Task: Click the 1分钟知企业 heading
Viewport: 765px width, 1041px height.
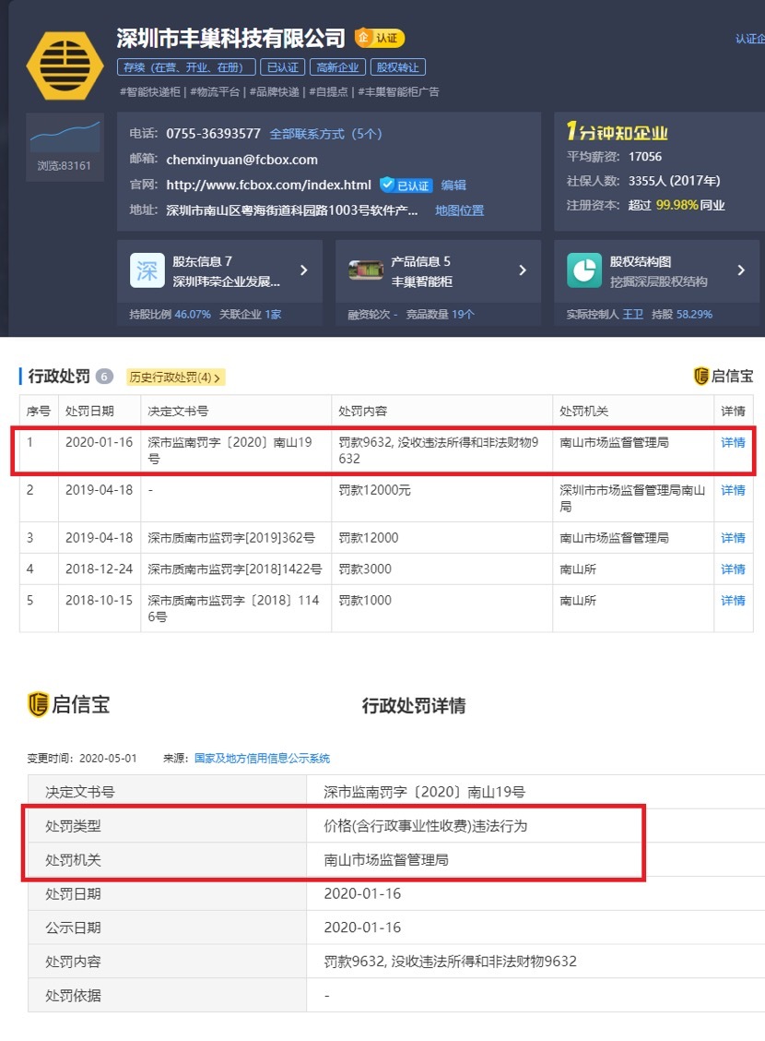Action: pos(618,131)
